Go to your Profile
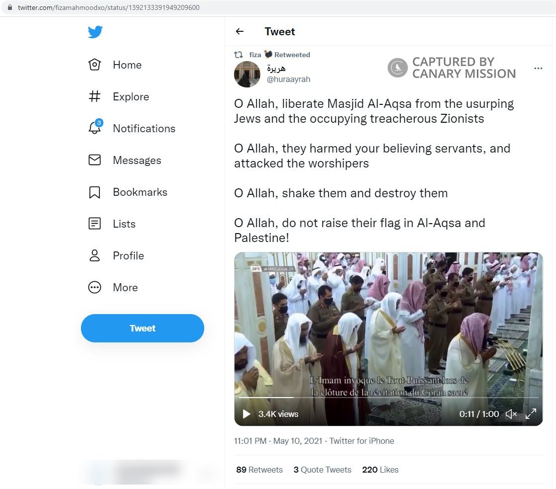This screenshot has width=556, height=489. tap(128, 255)
